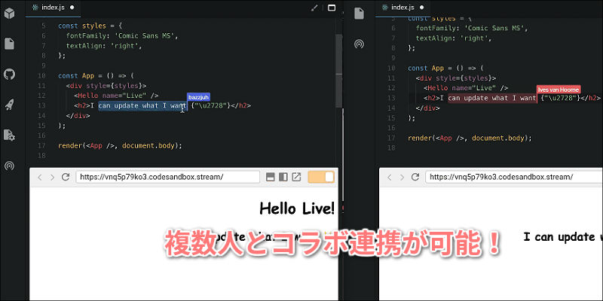Click blue selected text in left editor
The height and width of the screenshot is (301, 603).
pyautogui.click(x=142, y=105)
